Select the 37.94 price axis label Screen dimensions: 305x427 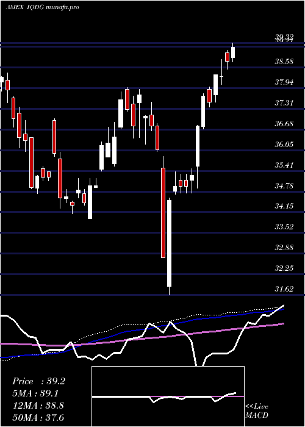point(284,82)
